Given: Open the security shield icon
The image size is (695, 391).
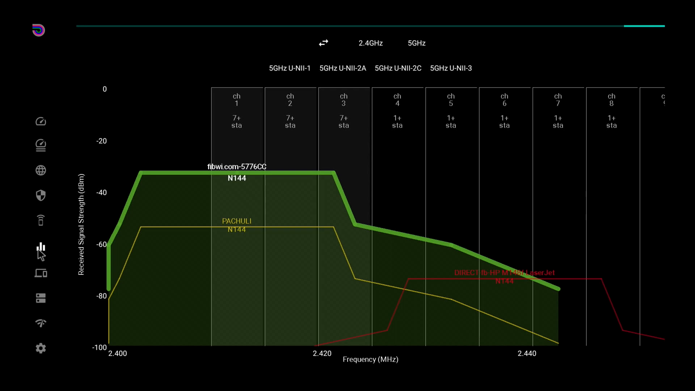Looking at the screenshot, I should click(41, 195).
